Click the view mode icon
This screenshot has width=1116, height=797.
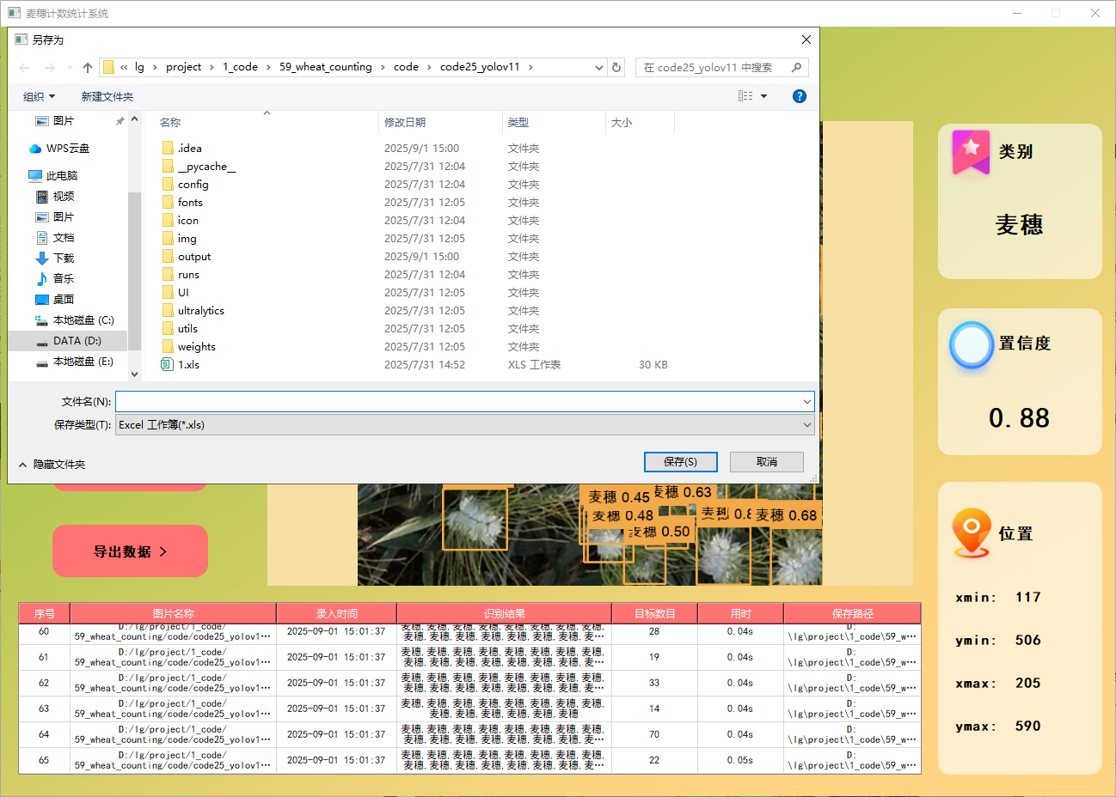click(745, 96)
